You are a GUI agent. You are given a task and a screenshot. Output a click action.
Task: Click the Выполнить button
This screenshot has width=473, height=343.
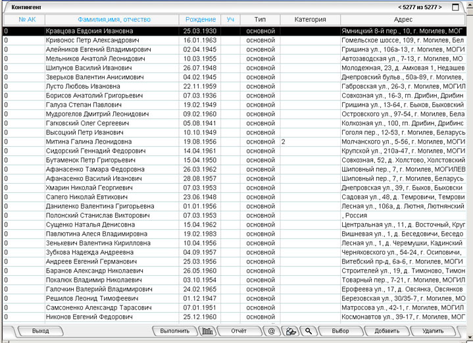pos(174,331)
